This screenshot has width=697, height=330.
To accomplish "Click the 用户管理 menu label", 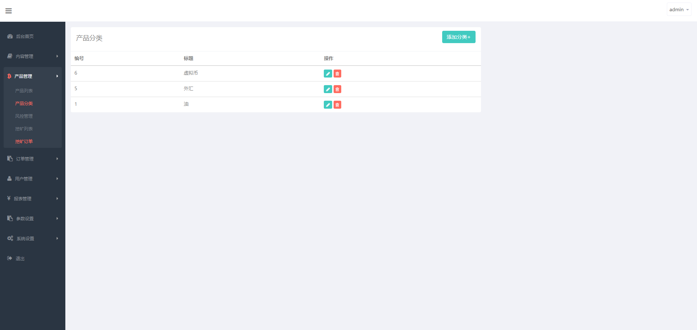I will coord(24,179).
